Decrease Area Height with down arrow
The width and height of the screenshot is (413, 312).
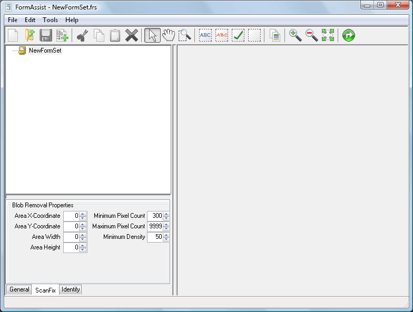click(x=83, y=249)
